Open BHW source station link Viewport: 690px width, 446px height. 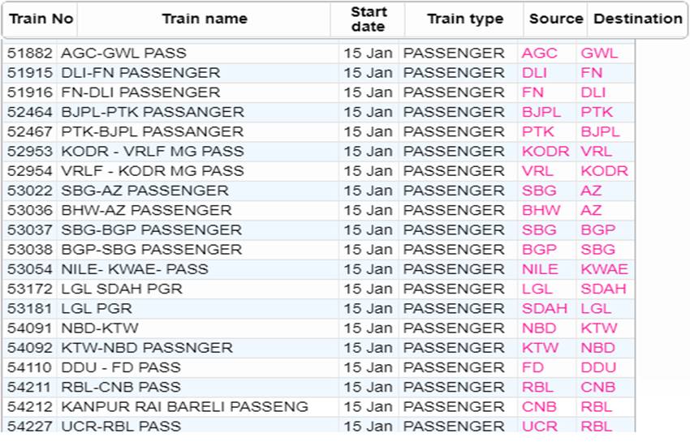click(541, 210)
